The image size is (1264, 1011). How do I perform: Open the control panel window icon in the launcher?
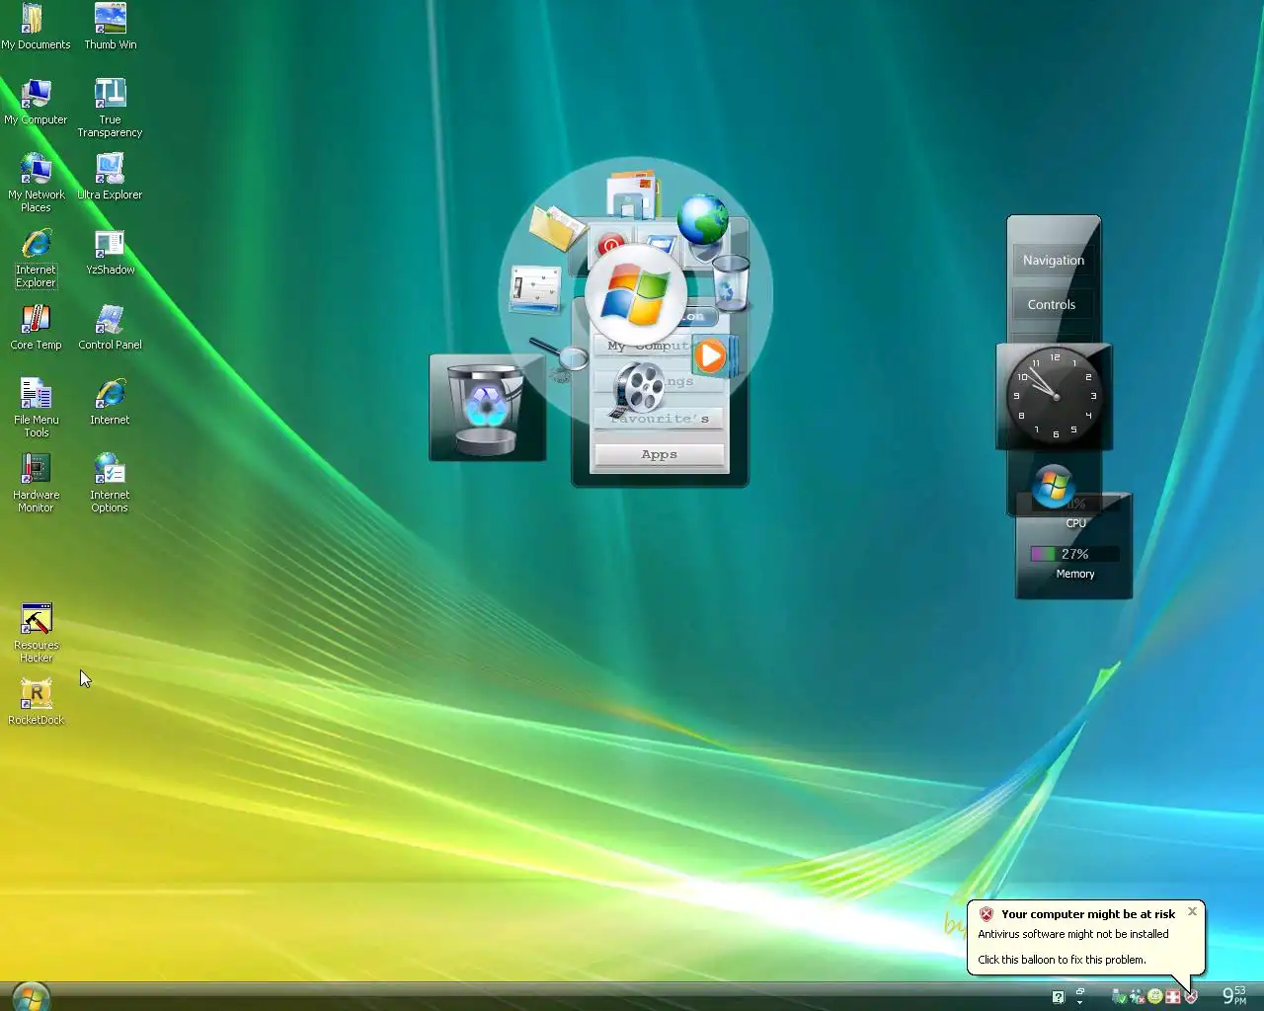tap(535, 290)
